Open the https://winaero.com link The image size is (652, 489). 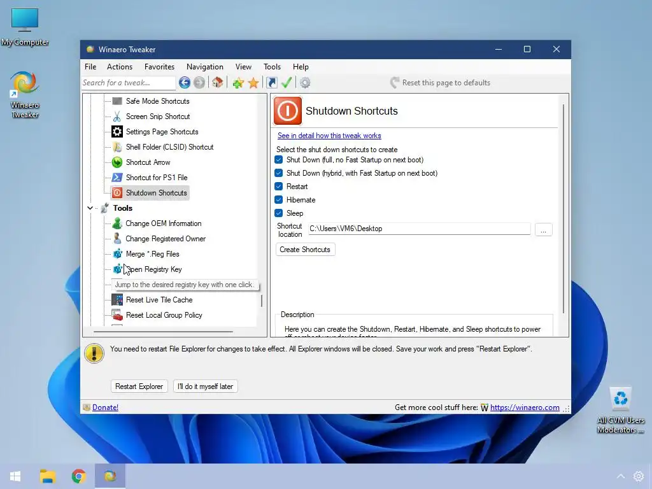coord(525,407)
